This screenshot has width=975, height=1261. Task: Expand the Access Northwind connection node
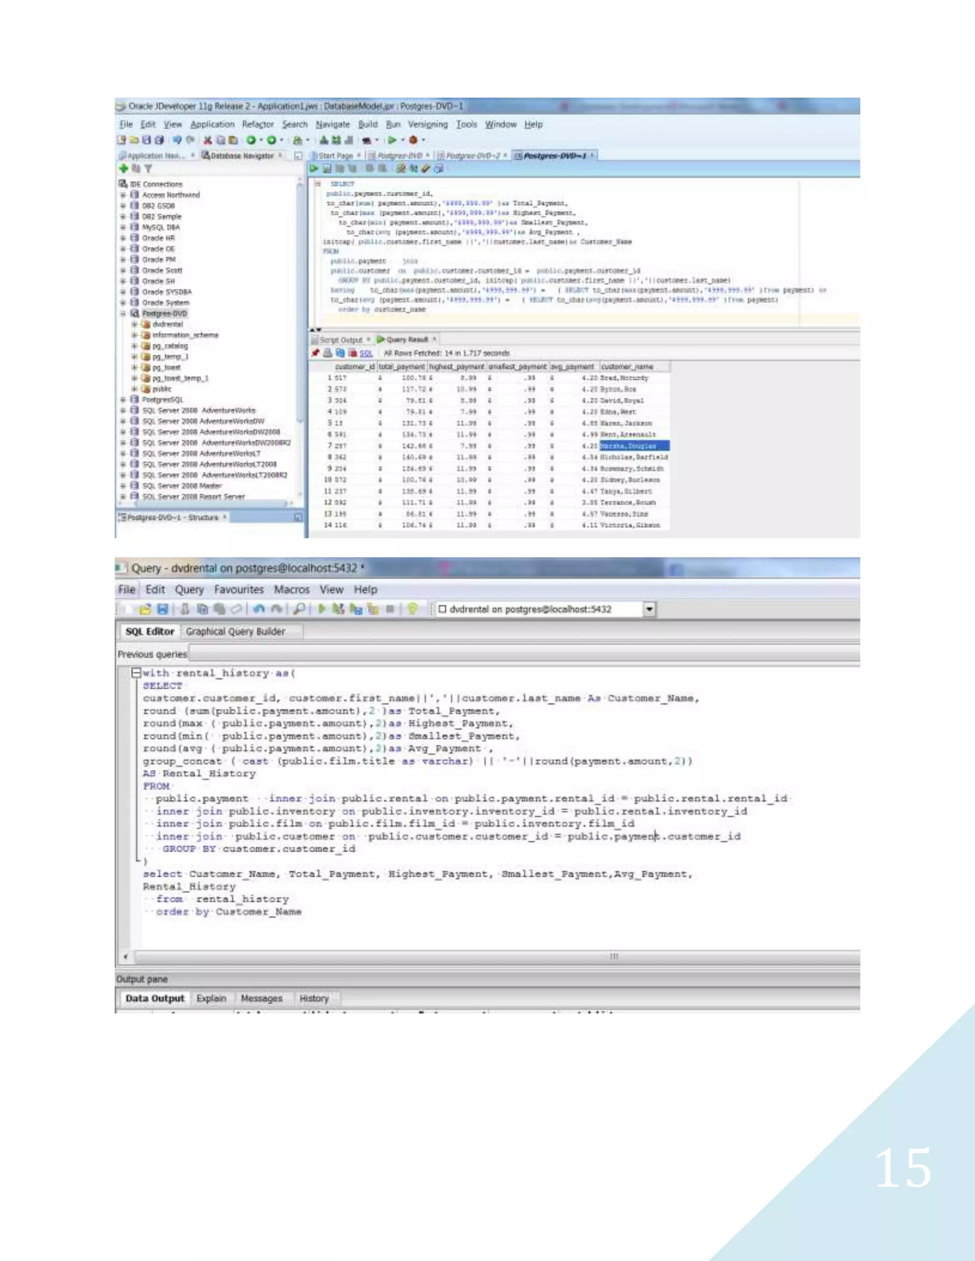coord(123,195)
